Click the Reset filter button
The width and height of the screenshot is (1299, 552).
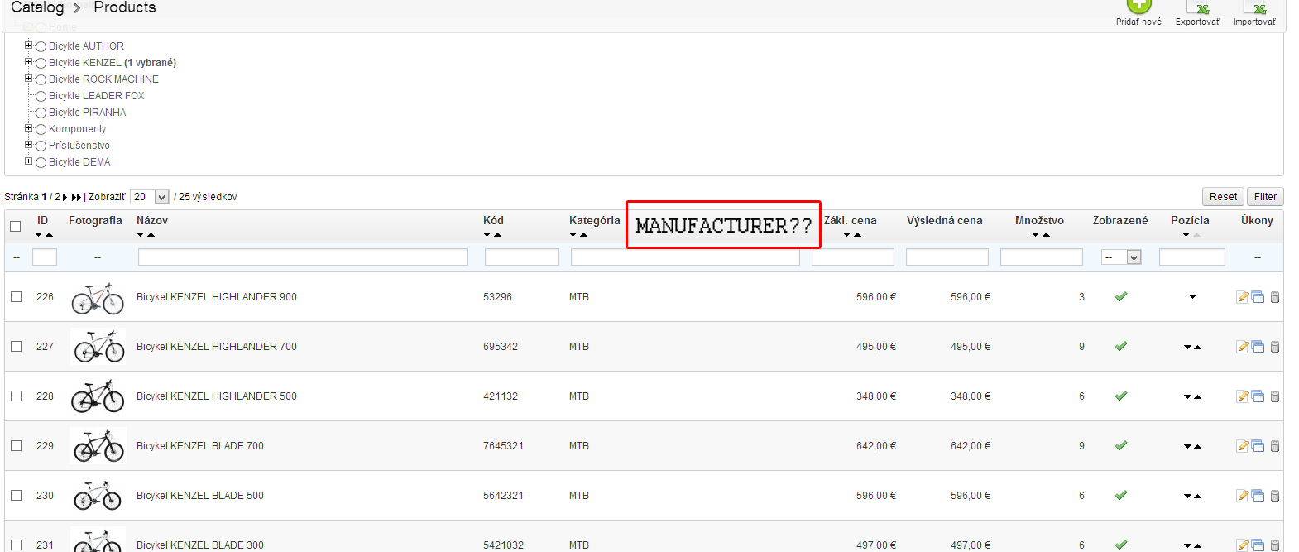[x=1223, y=196]
